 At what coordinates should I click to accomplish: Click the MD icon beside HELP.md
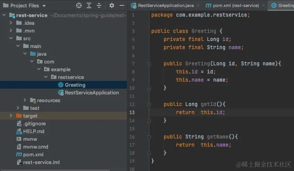tap(19, 132)
